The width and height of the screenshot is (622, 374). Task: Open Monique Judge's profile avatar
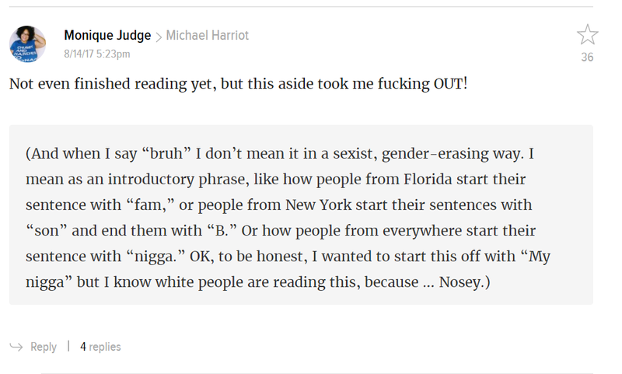click(x=27, y=44)
